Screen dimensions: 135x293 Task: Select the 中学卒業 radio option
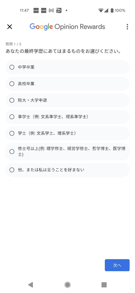[x=67, y=67]
